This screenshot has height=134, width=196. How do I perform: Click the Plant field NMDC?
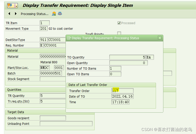pos(45,68)
